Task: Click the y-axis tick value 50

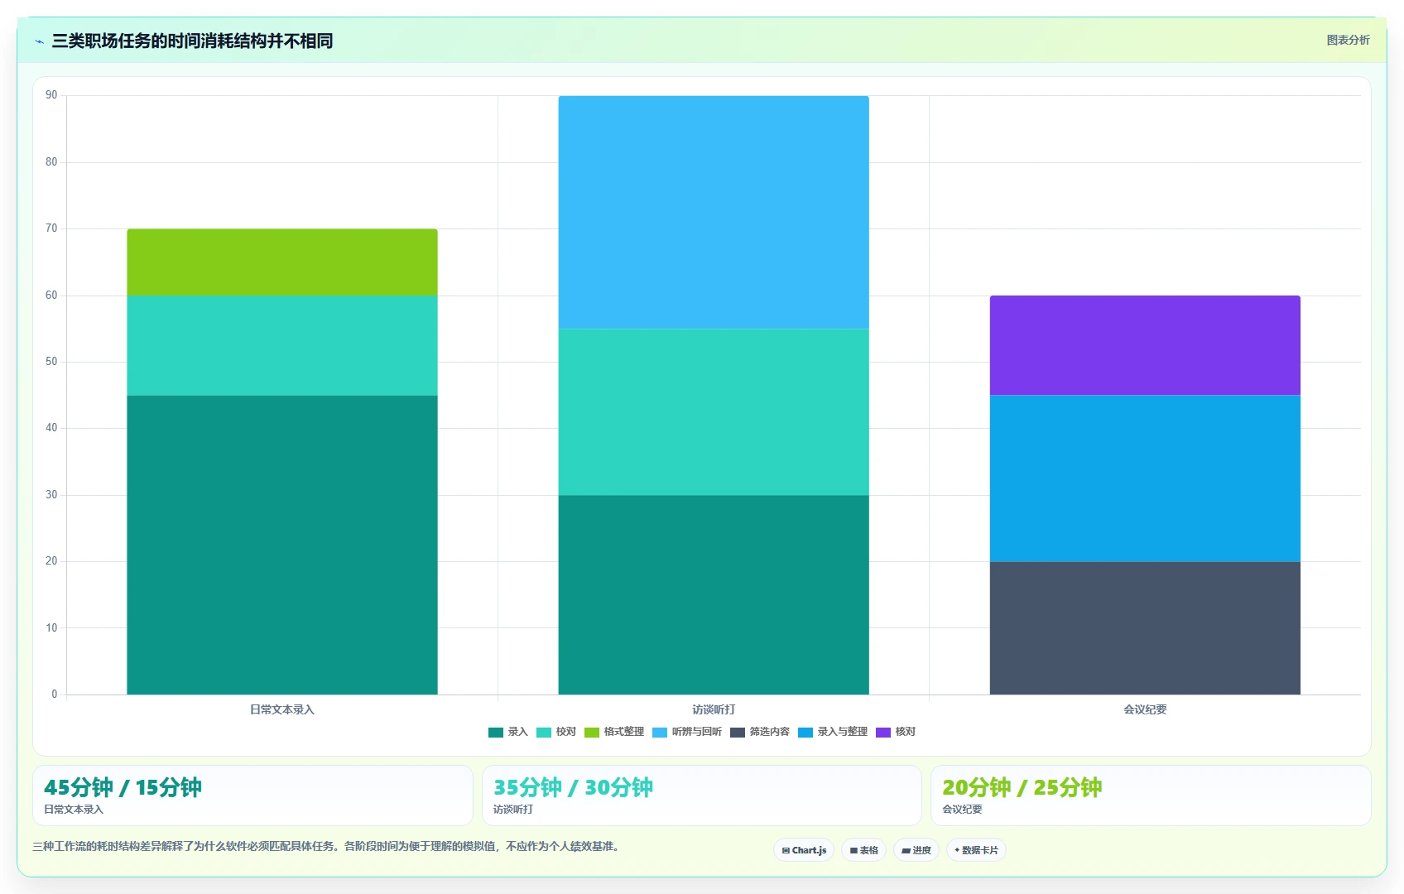Action: [51, 362]
